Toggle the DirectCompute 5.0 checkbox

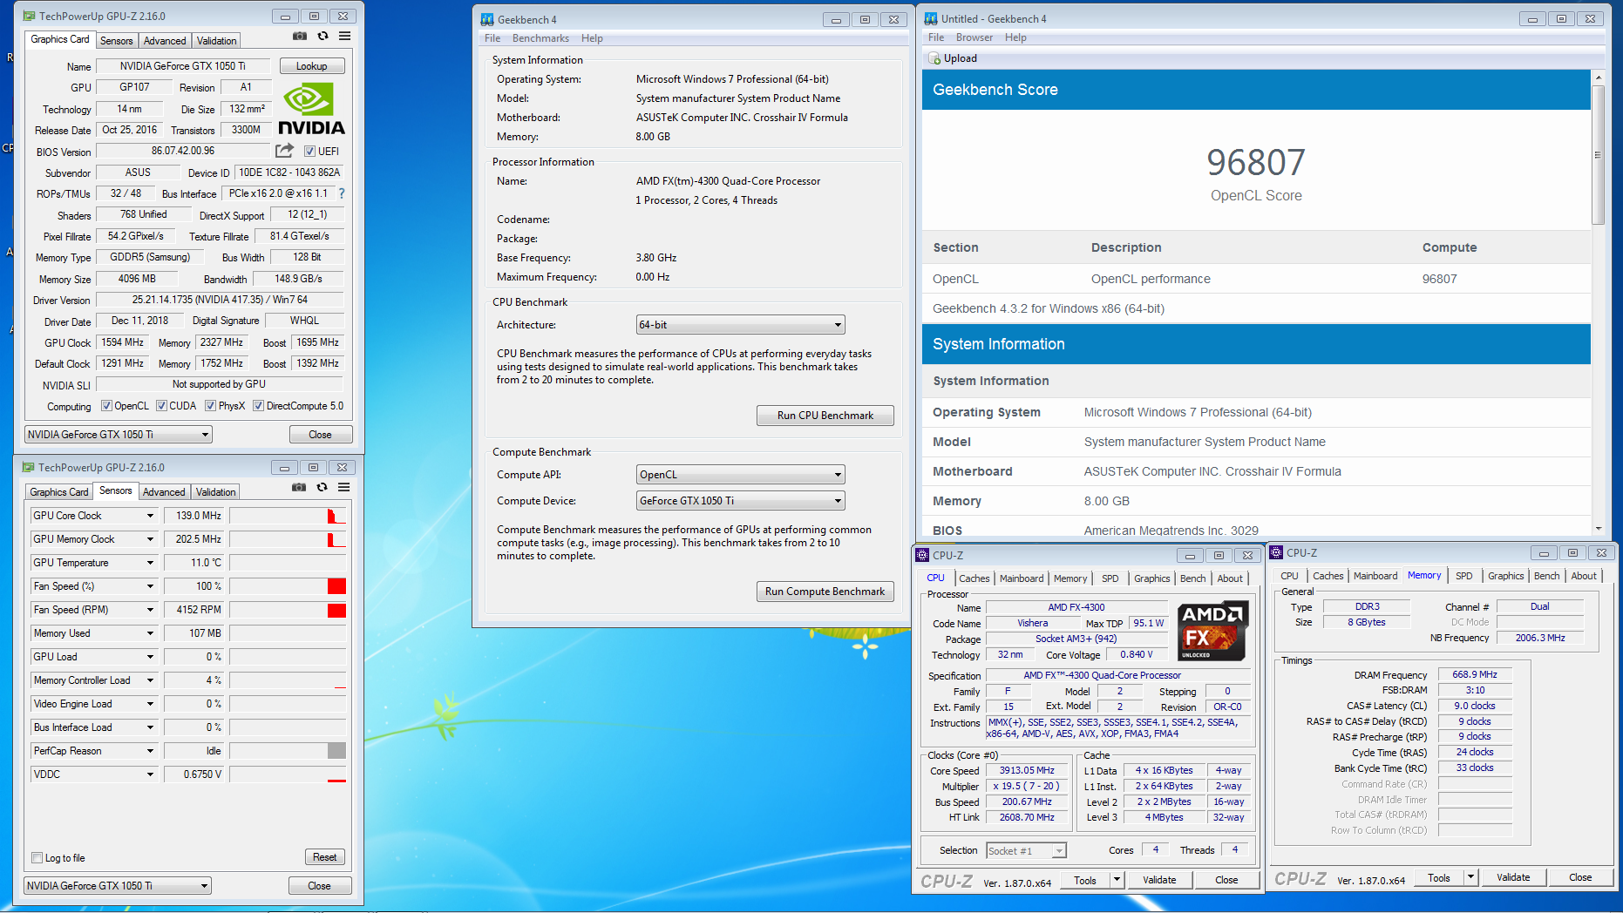(x=258, y=406)
